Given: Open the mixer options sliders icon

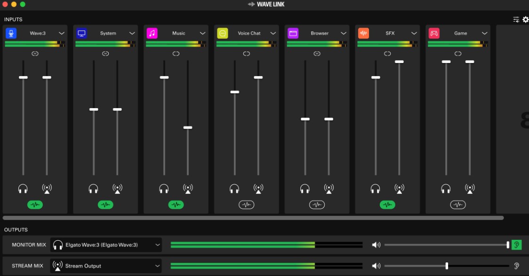Looking at the screenshot, I should click(516, 20).
